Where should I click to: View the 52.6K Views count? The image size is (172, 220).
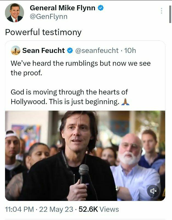click(99, 209)
